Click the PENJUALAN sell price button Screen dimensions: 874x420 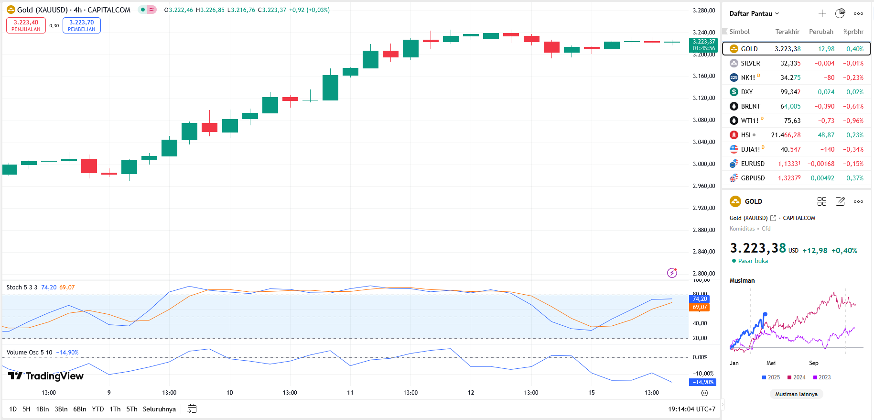(26, 25)
